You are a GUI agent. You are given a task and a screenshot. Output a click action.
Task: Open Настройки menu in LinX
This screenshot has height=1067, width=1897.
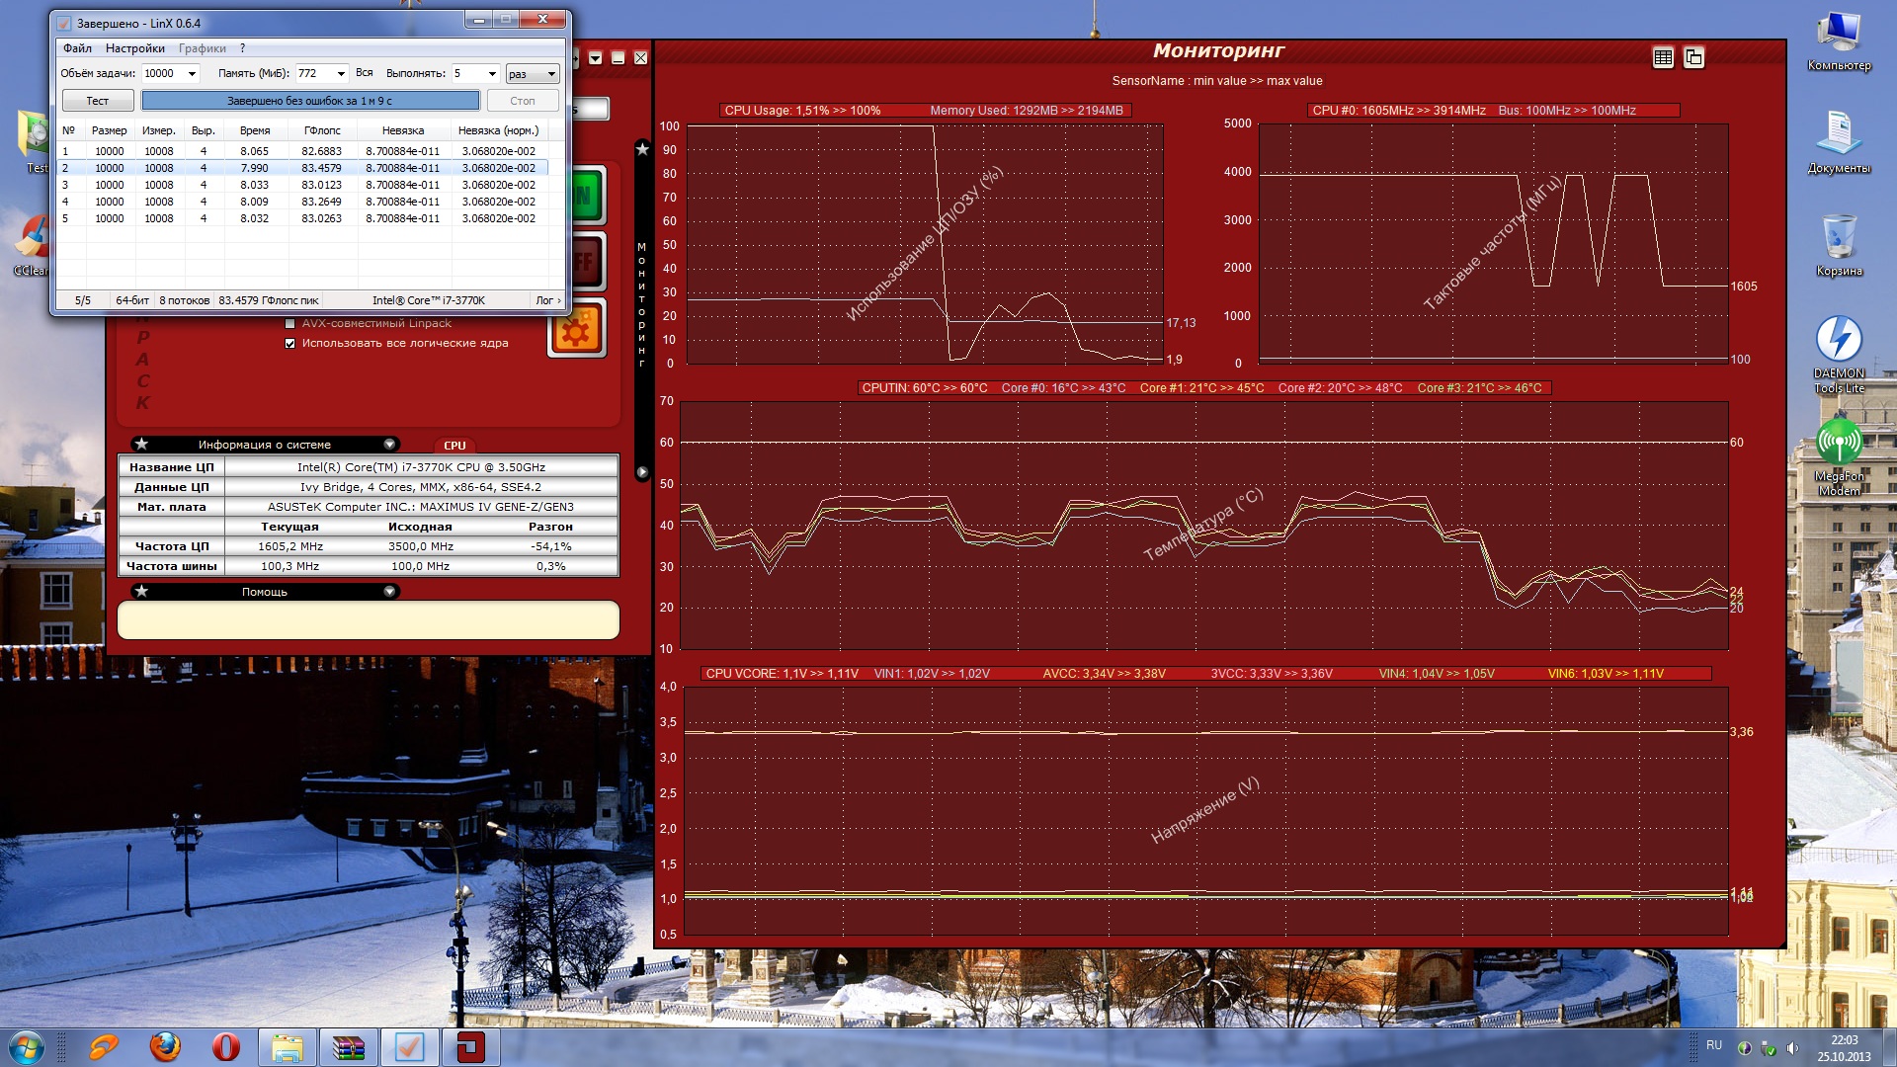[x=134, y=48]
